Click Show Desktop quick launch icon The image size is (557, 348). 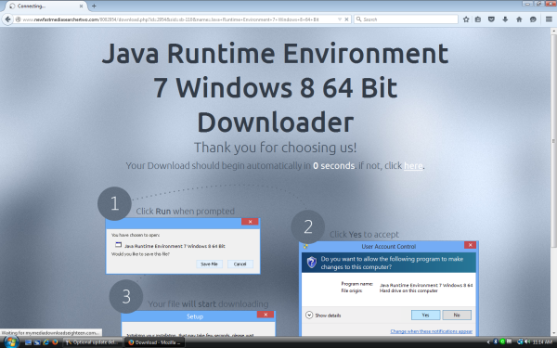pos(28,342)
